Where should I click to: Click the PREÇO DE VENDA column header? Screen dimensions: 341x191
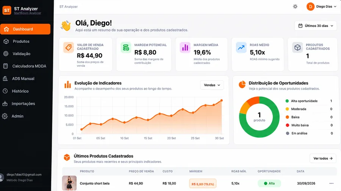(141, 171)
